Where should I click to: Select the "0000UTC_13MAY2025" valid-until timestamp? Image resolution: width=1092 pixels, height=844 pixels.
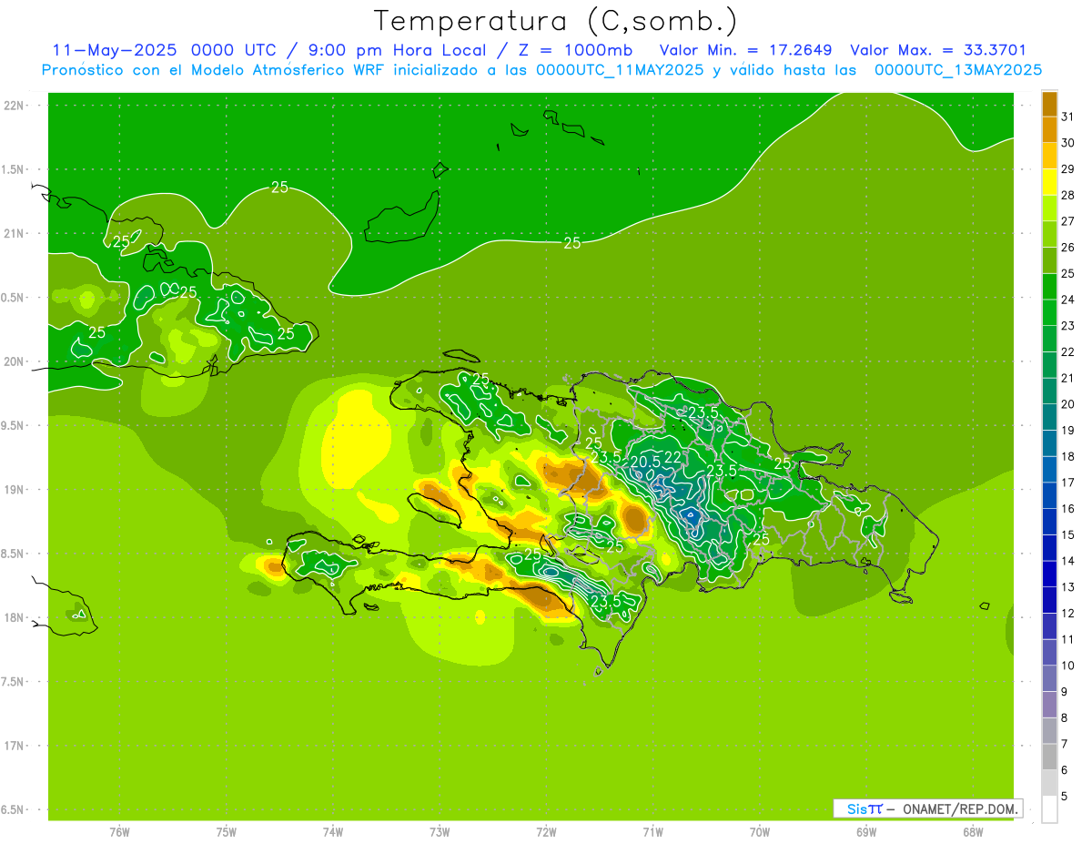point(958,70)
